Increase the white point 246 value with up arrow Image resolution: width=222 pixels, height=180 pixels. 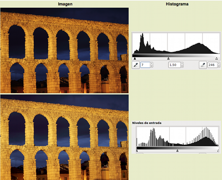click(219, 64)
